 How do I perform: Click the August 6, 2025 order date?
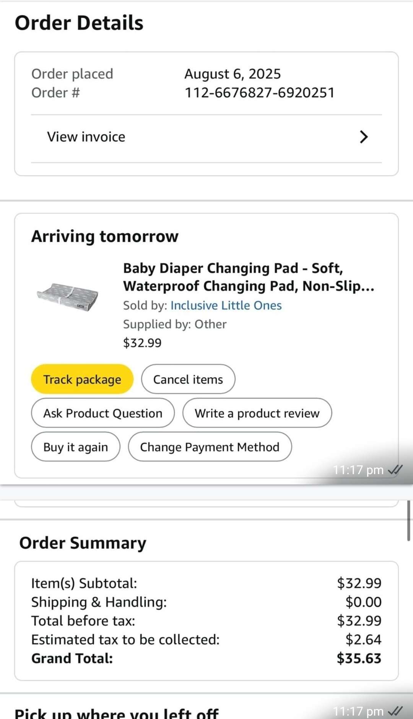click(233, 74)
